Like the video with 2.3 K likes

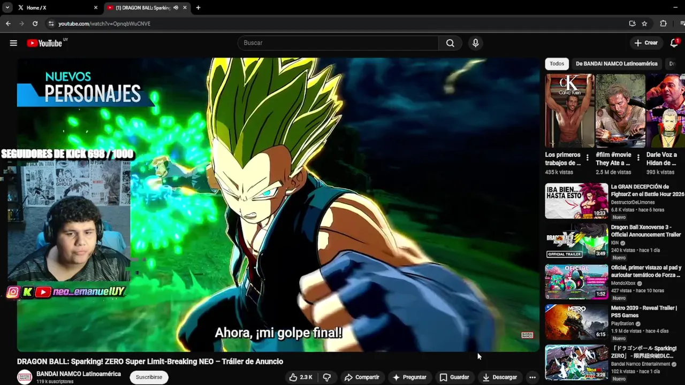tap(300, 377)
